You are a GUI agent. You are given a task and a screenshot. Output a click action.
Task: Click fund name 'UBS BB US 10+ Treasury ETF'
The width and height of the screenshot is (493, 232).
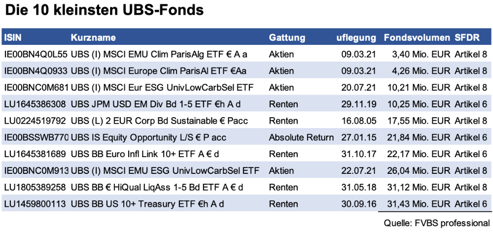pyautogui.click(x=148, y=204)
